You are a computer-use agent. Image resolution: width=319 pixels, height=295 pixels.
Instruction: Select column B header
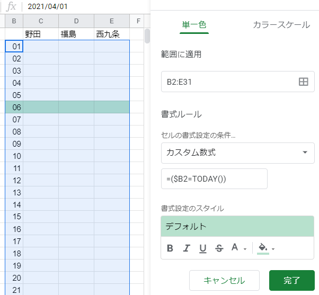point(14,21)
